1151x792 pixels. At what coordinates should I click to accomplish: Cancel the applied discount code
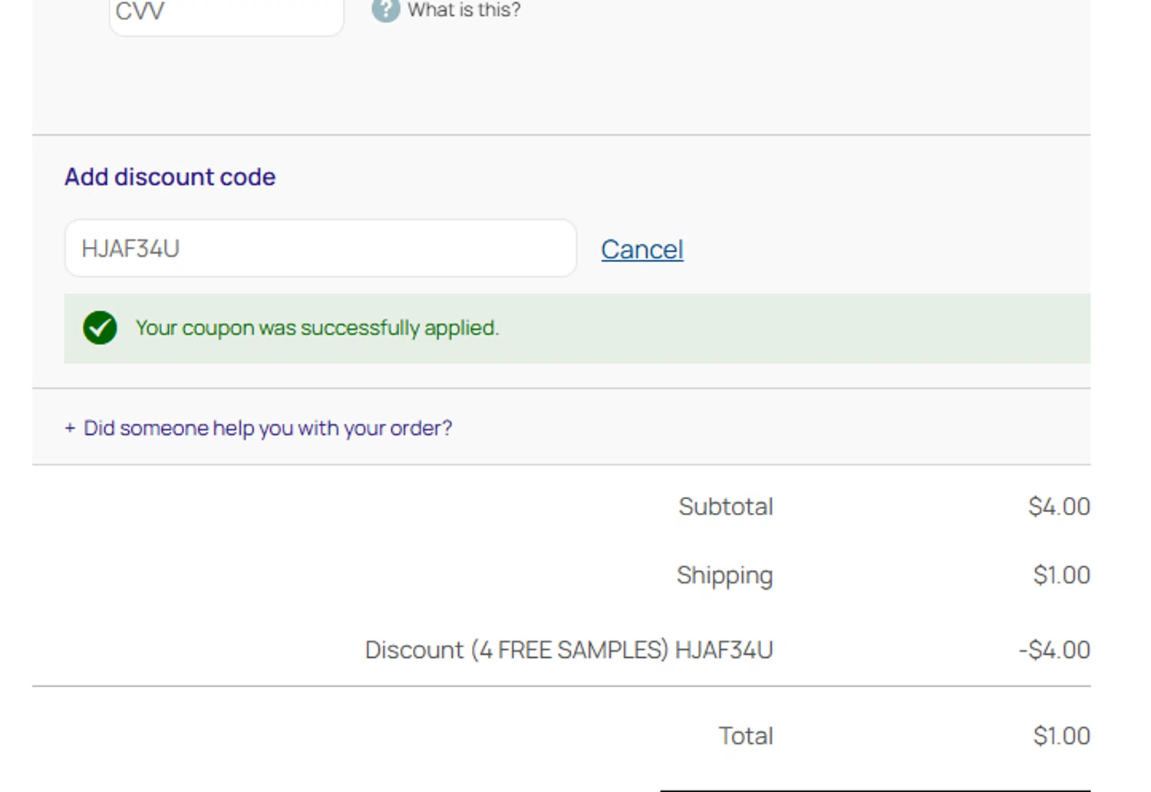[641, 249]
